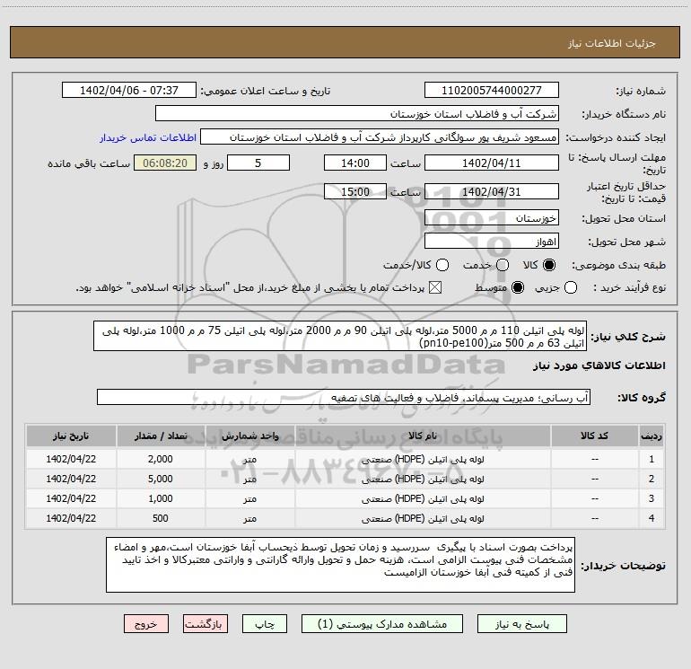Click the delivery city field اهواز
This screenshot has height=669, width=691.
[492, 242]
